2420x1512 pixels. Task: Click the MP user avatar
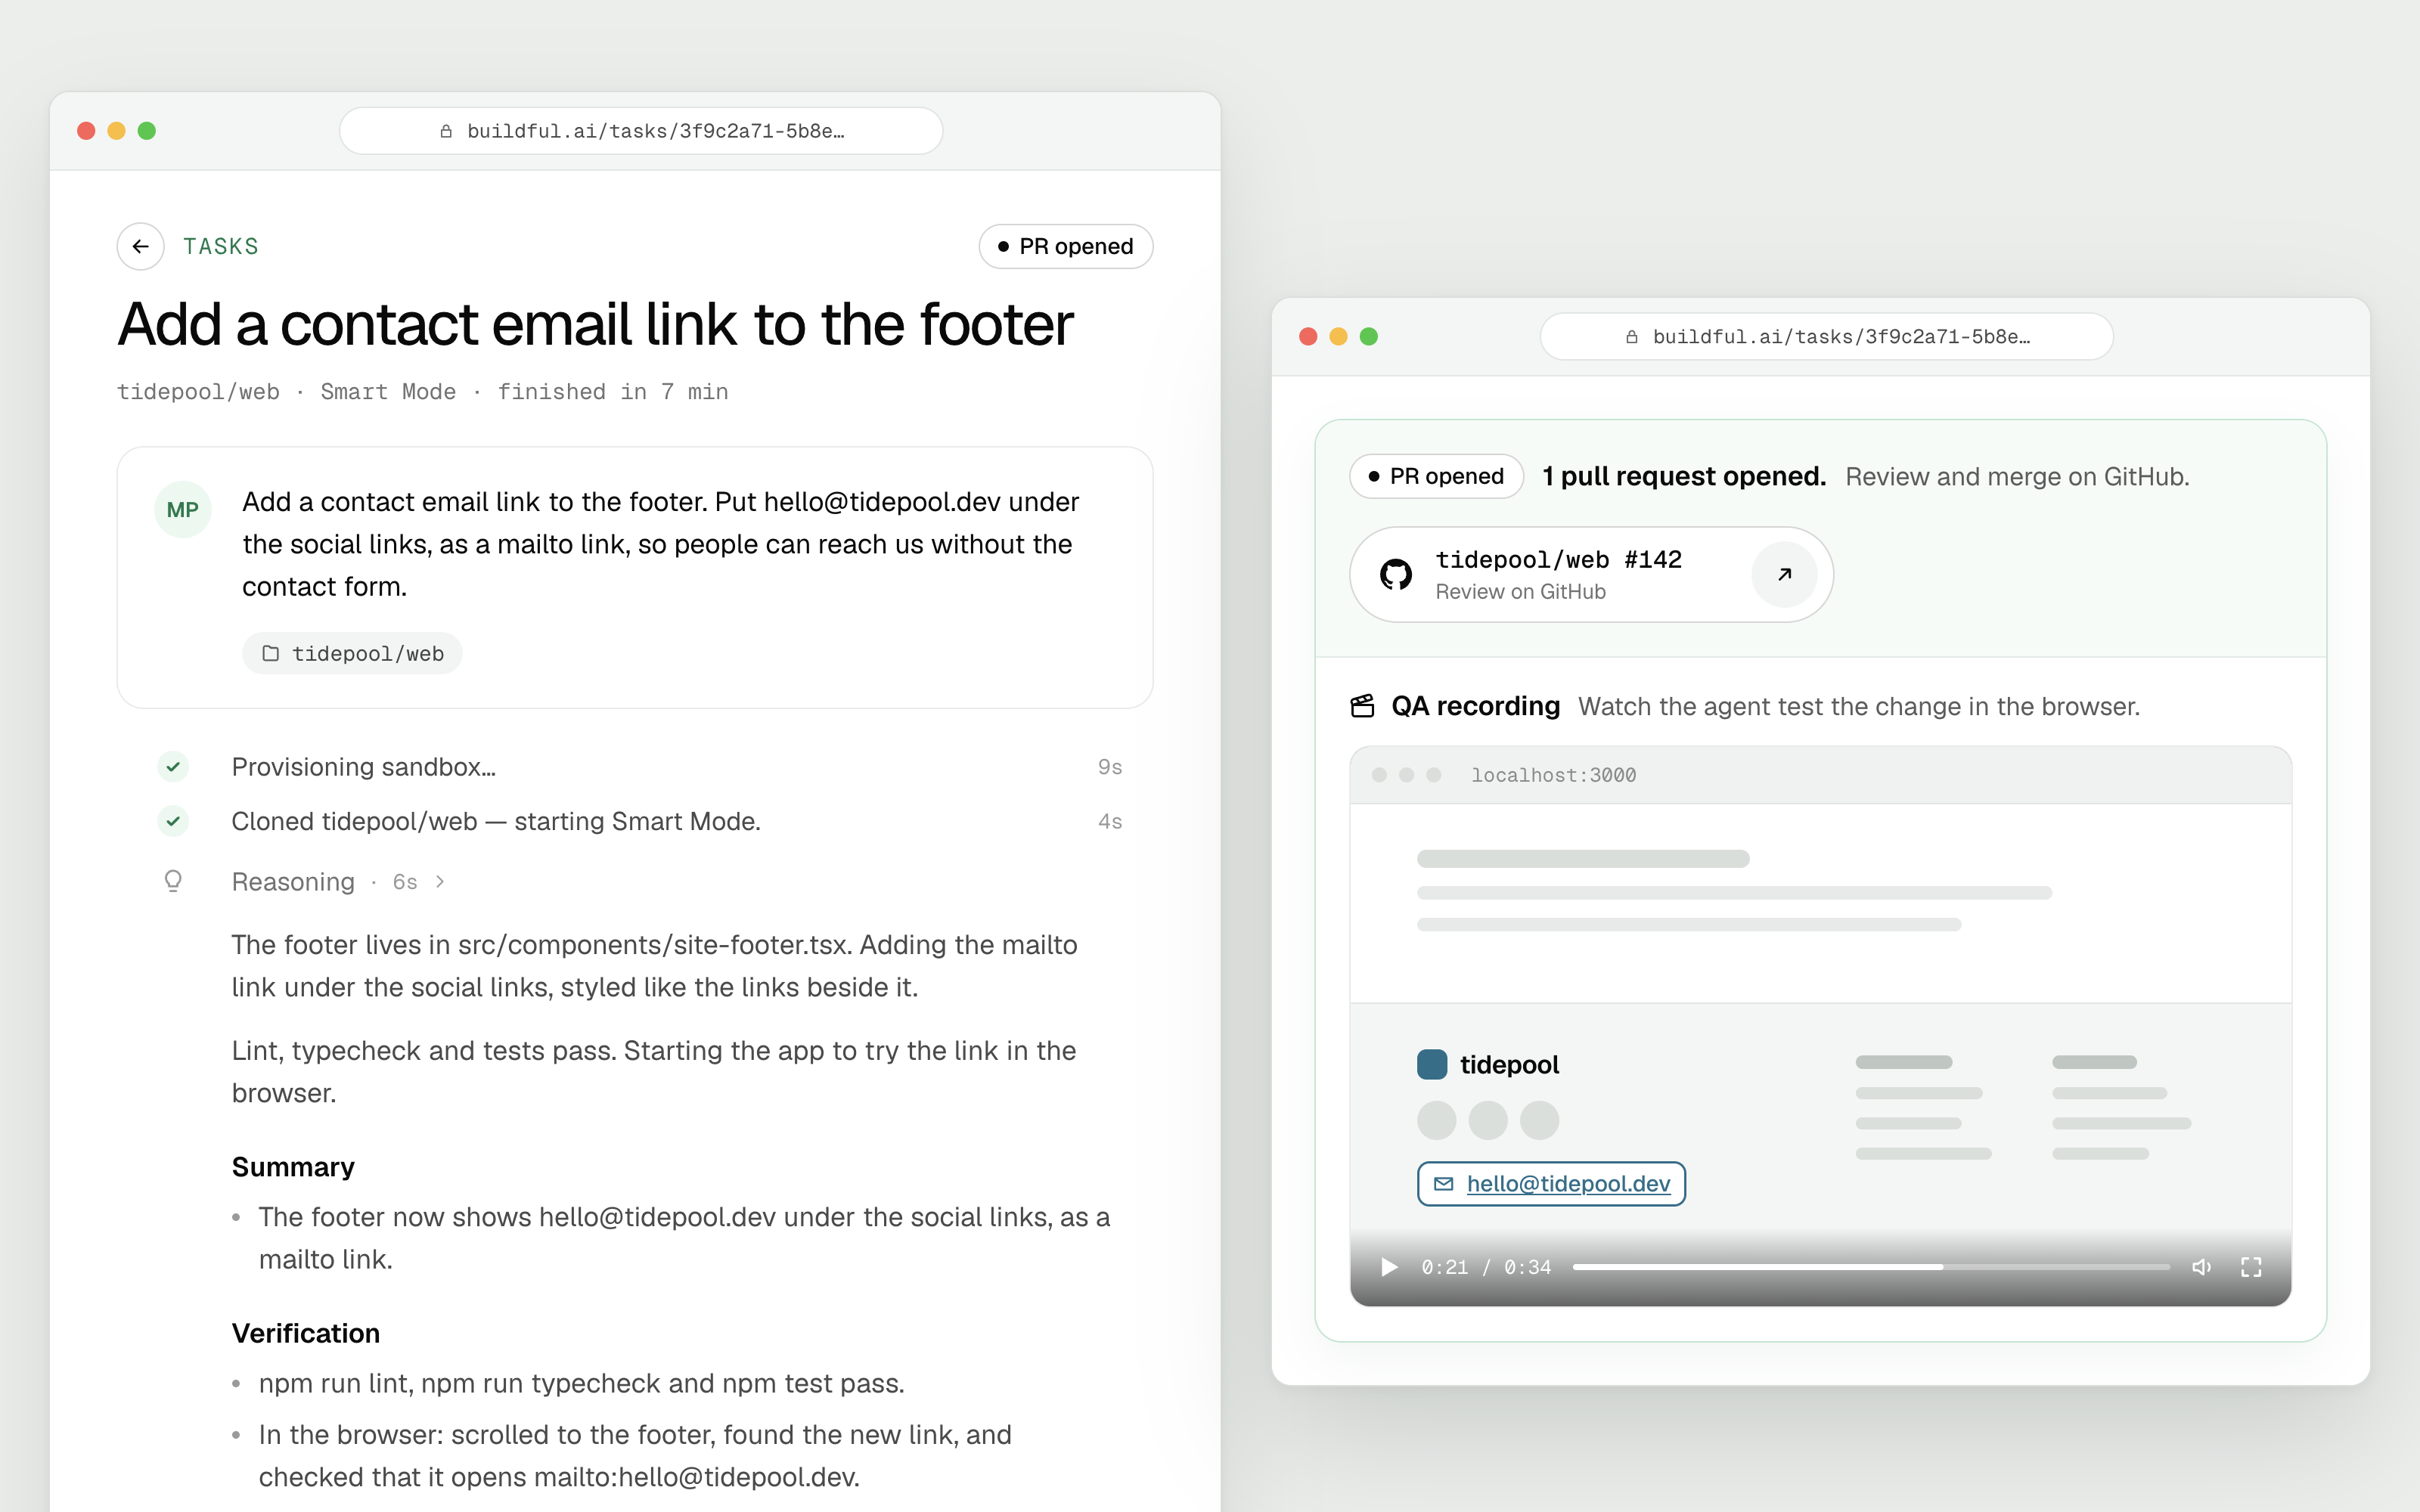coord(183,510)
